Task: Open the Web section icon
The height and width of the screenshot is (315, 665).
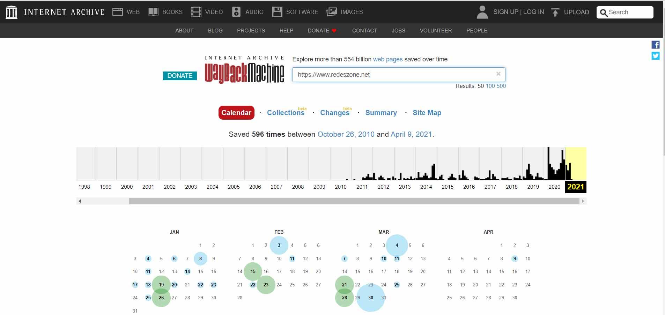Action: click(x=118, y=12)
